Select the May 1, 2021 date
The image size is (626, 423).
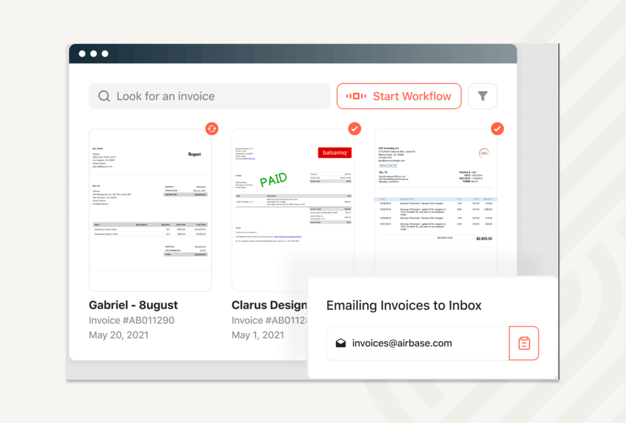point(258,335)
